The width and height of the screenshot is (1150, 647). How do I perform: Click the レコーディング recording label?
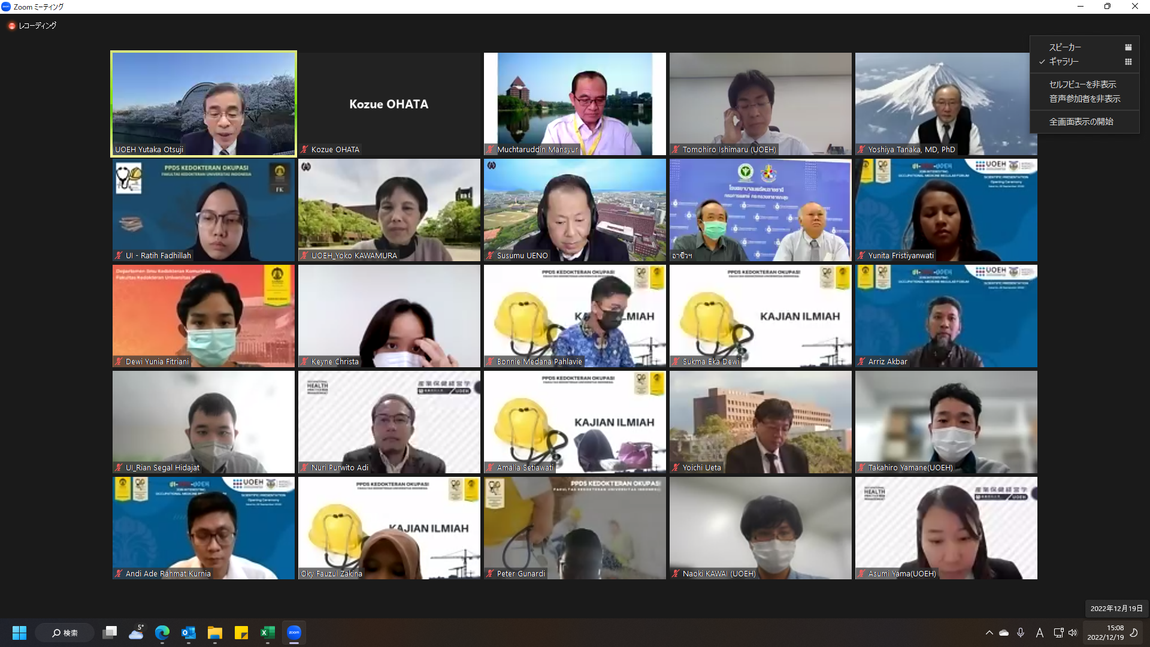click(x=38, y=26)
